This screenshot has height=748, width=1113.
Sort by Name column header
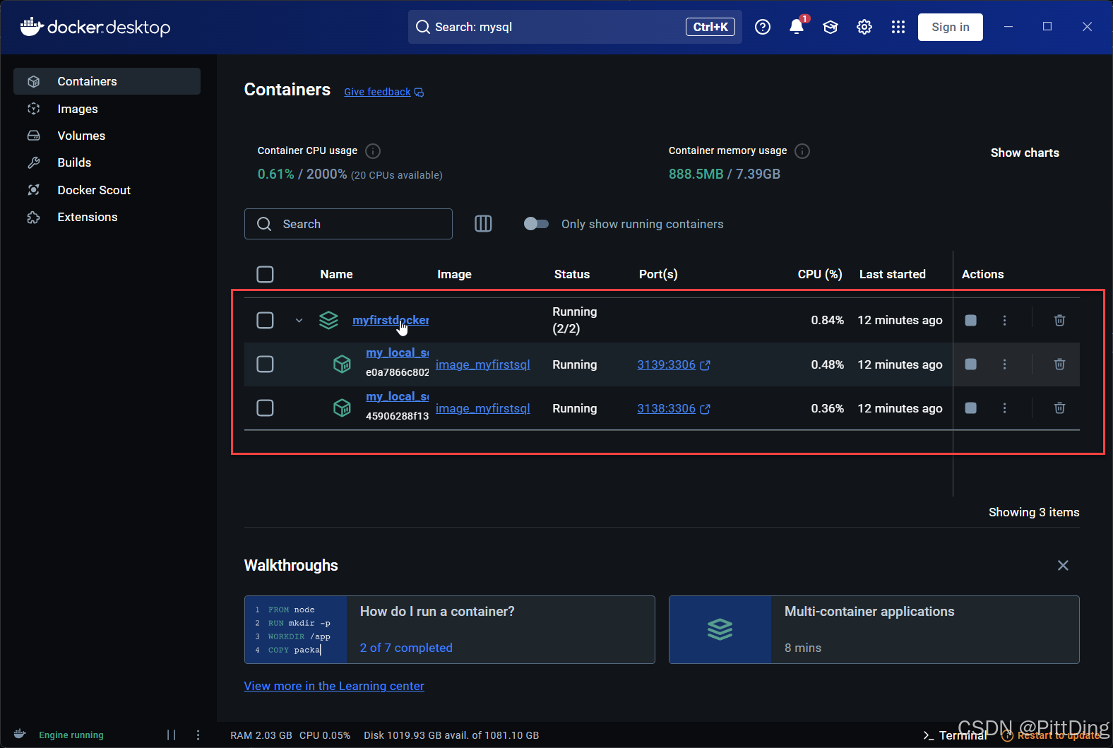(336, 274)
